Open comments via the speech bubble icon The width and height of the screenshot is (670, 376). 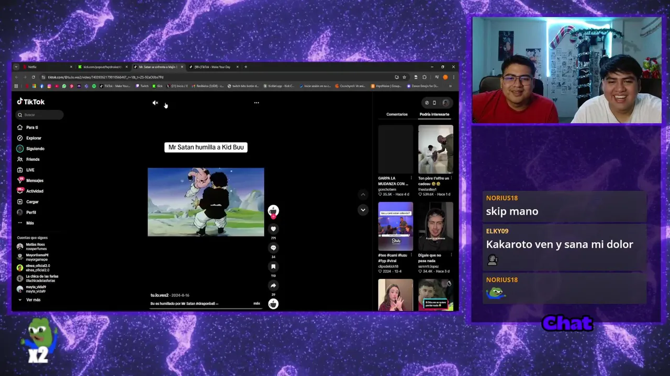click(273, 248)
